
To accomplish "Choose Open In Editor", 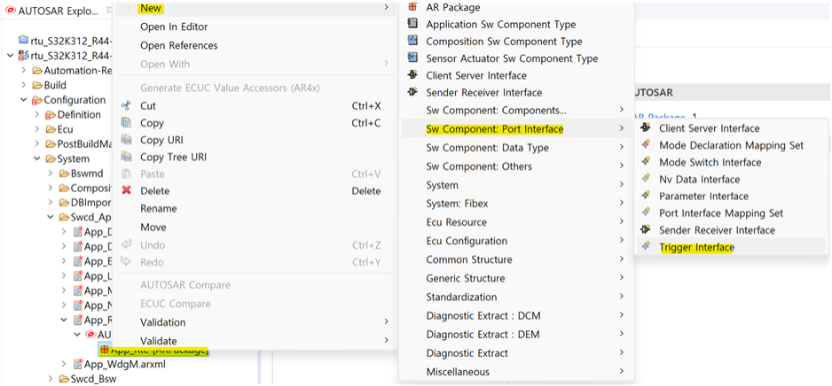I will (x=174, y=27).
